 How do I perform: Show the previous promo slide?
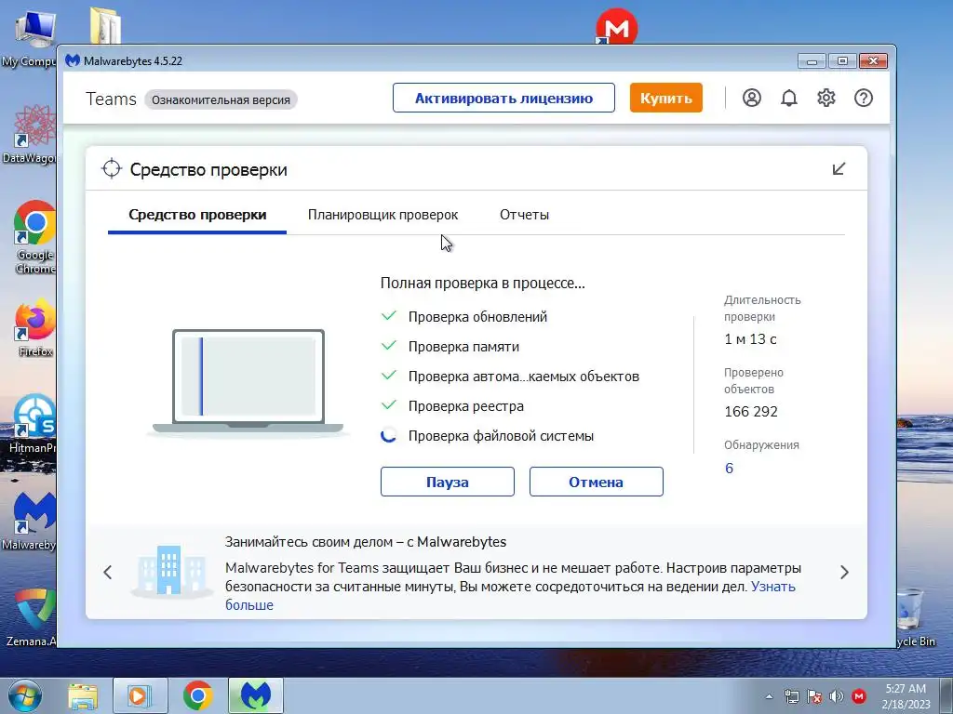[108, 572]
